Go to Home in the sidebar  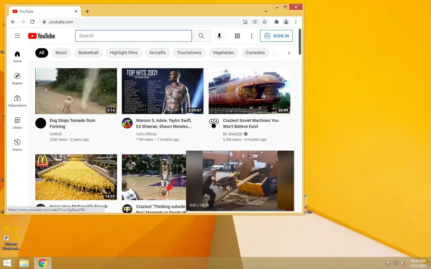click(17, 56)
